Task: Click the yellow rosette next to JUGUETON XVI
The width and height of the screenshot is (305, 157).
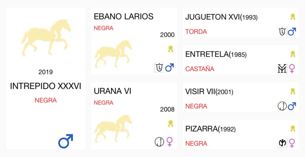Action: point(293,17)
